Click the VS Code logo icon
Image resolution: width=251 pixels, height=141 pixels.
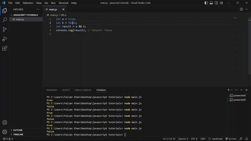pos(4,3)
